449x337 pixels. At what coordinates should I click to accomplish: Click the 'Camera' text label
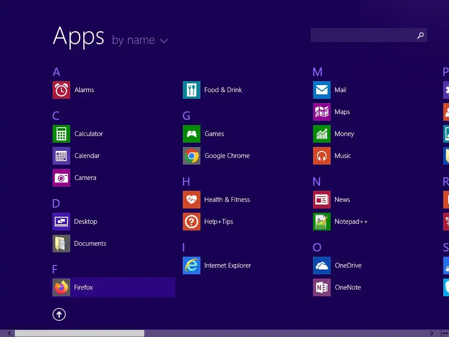click(86, 178)
